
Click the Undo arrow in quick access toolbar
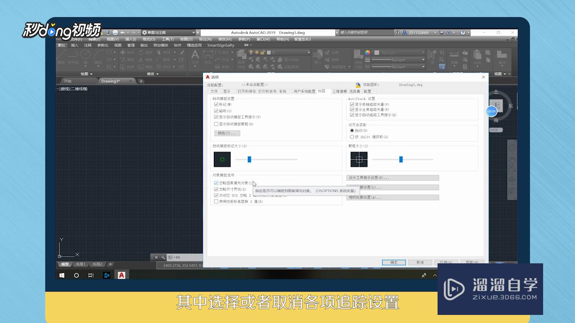point(122,33)
